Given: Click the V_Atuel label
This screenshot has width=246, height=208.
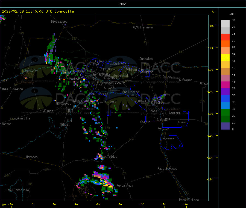Looking at the screenshot, I should coord(140,101).
